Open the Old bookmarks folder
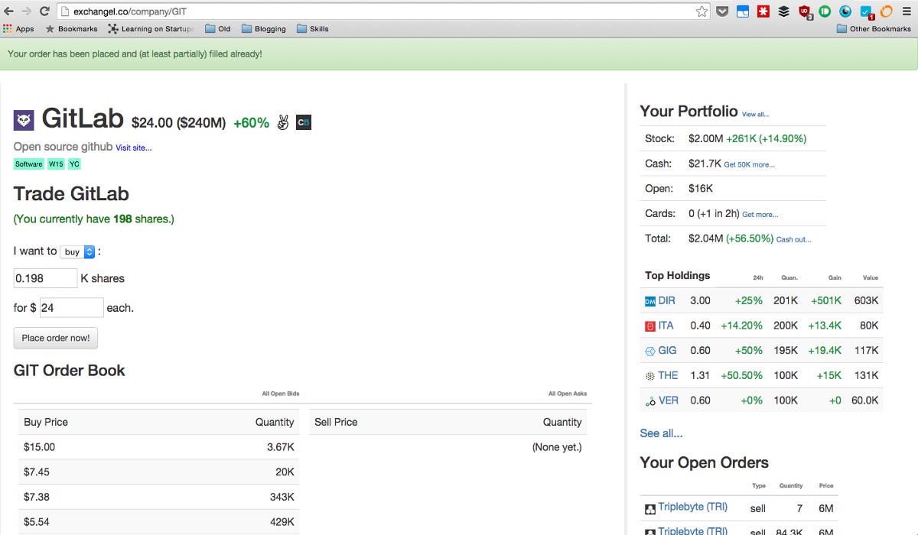This screenshot has width=918, height=535. coord(218,29)
